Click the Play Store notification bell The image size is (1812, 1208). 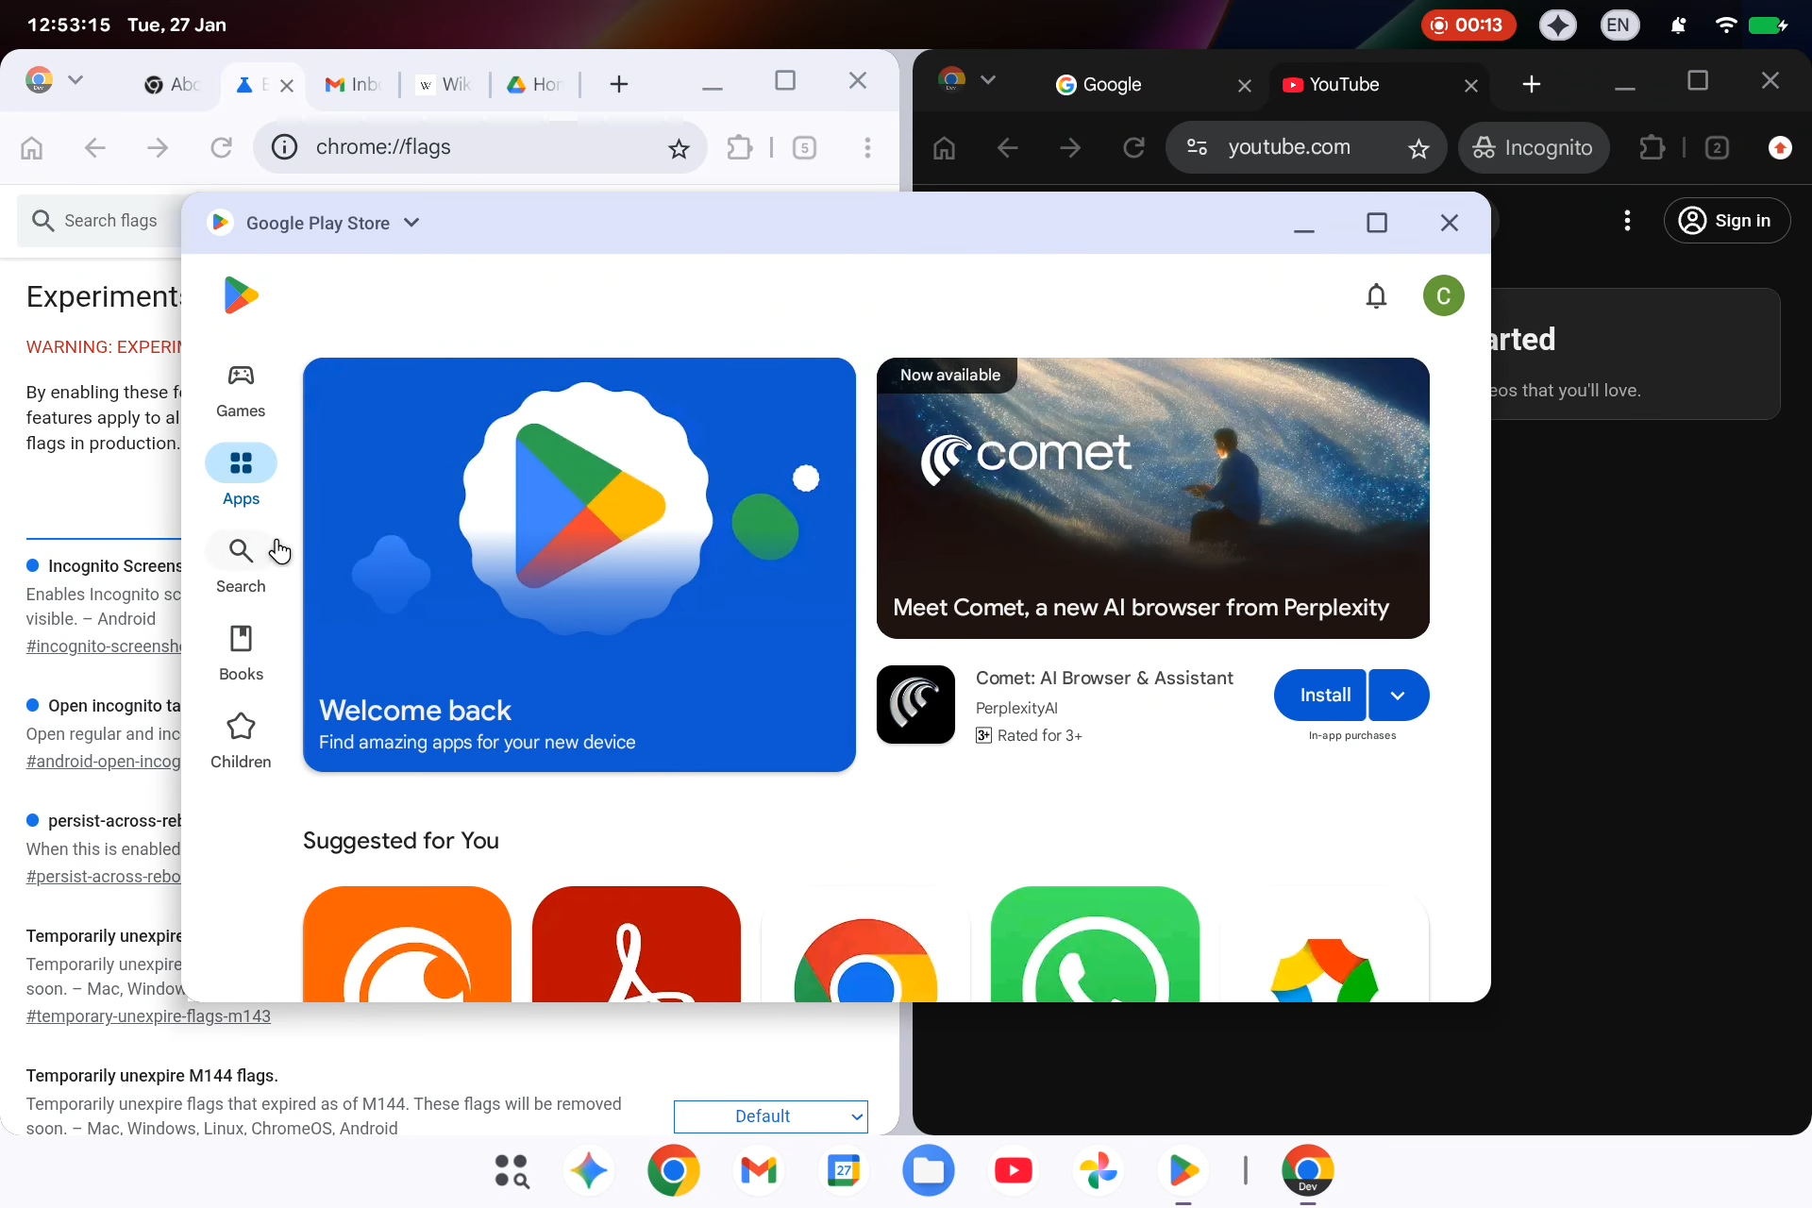1377,295
